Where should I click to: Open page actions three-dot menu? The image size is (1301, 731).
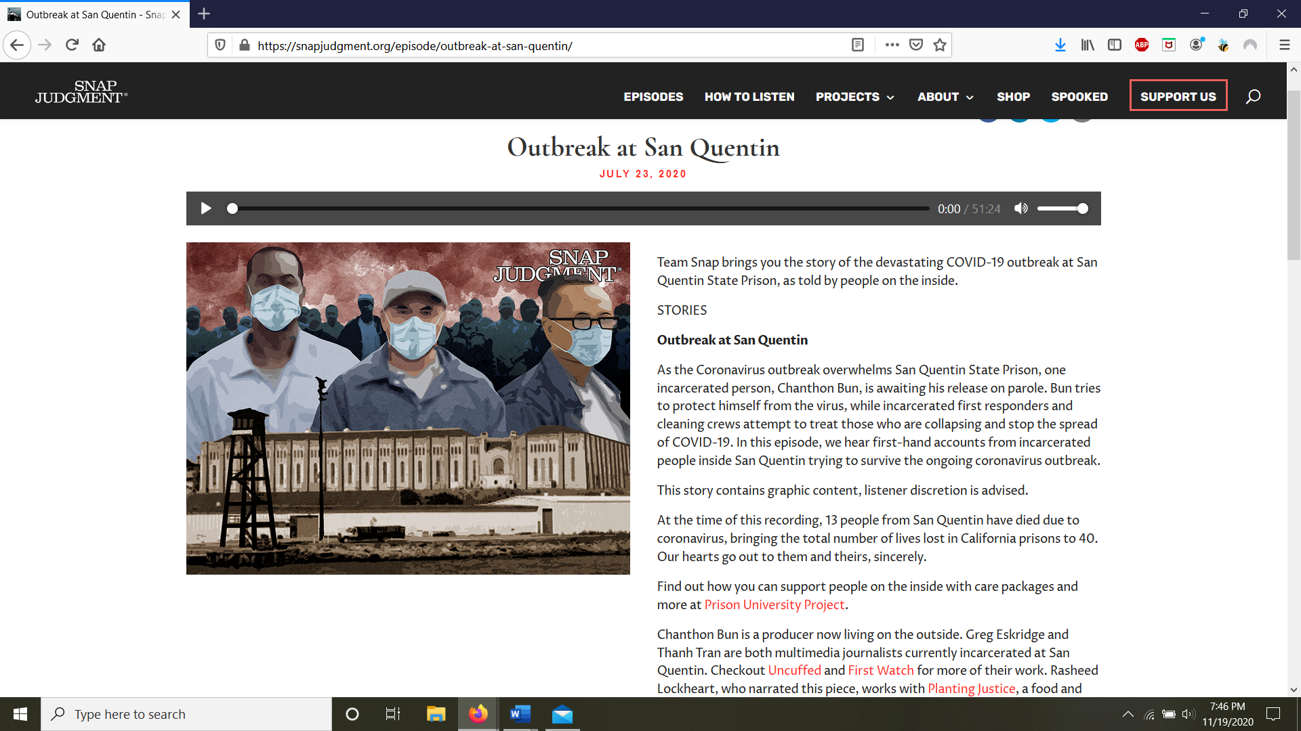tap(892, 45)
